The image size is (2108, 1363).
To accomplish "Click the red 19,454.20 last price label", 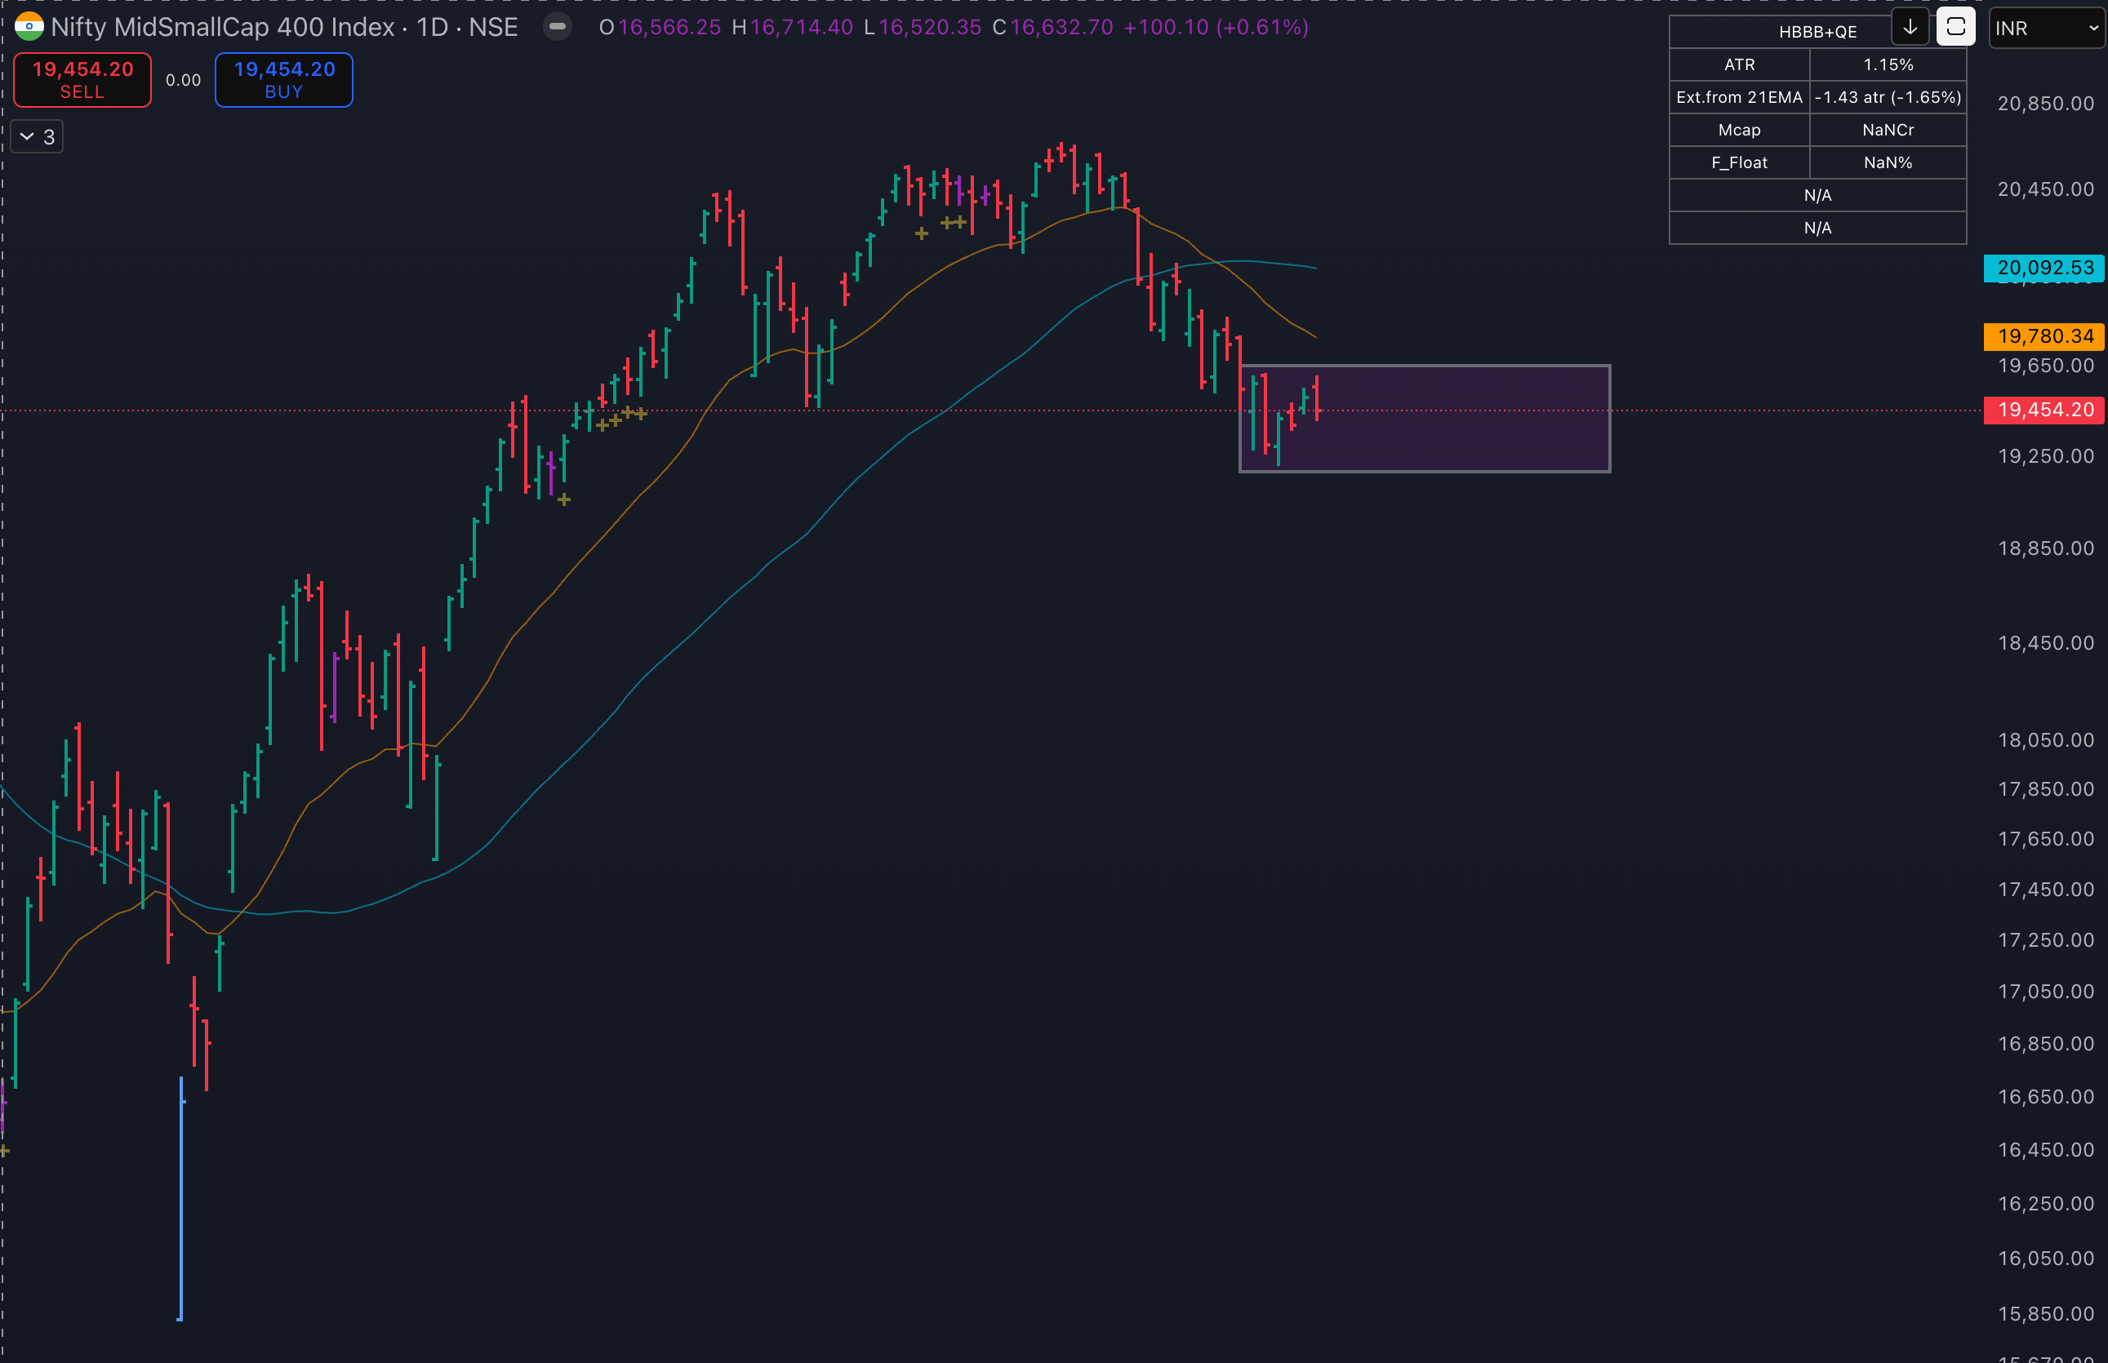I will (2044, 410).
